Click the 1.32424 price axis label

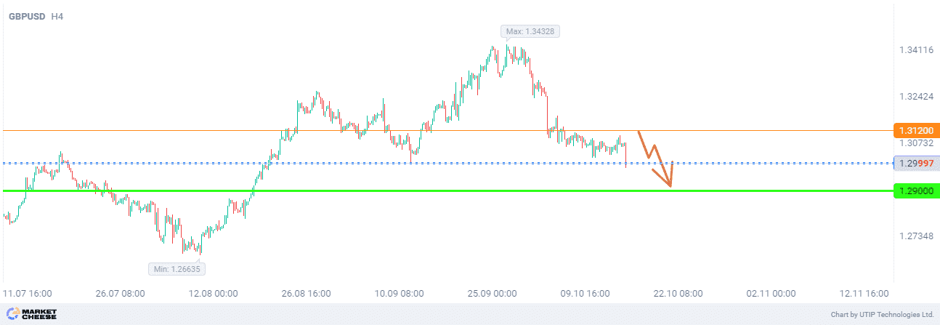click(915, 96)
